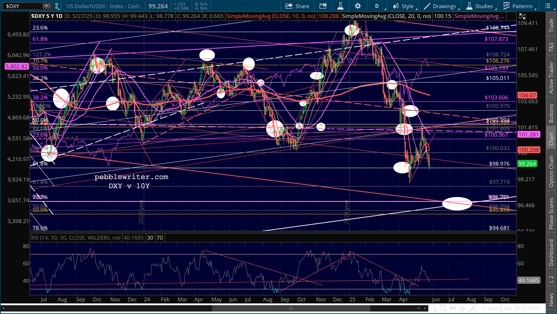Screen dimensions: 557x314
Task: Switch to the Option Chain side tab
Action: (551, 171)
